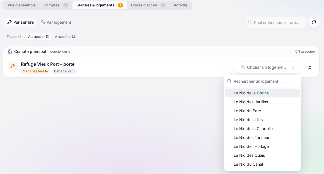This screenshot has width=324, height=174.
Task: Pick Le Nid du Parc from list
Action: tap(262, 111)
